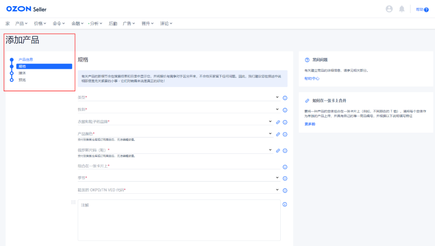
Task: Click link icon beside 俄罗斯尺码 field
Action: tap(278, 151)
